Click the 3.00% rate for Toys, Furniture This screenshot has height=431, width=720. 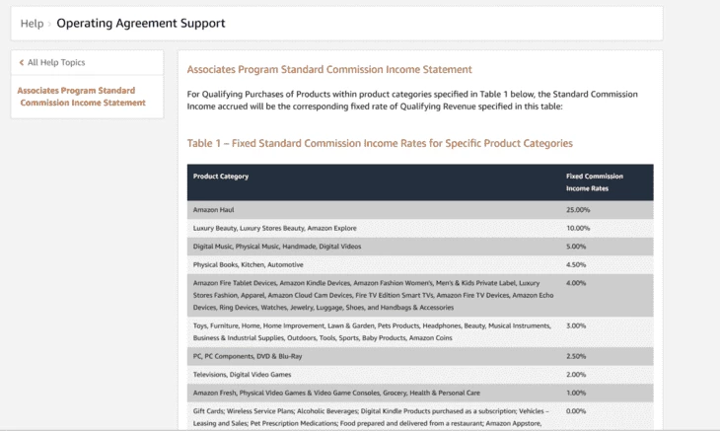coord(576,325)
